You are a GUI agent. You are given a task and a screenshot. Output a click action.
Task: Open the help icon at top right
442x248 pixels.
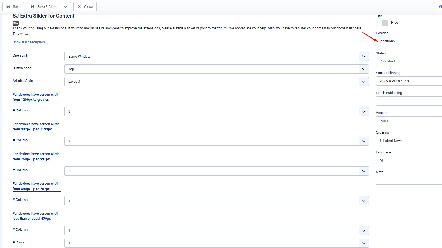click(440, 7)
